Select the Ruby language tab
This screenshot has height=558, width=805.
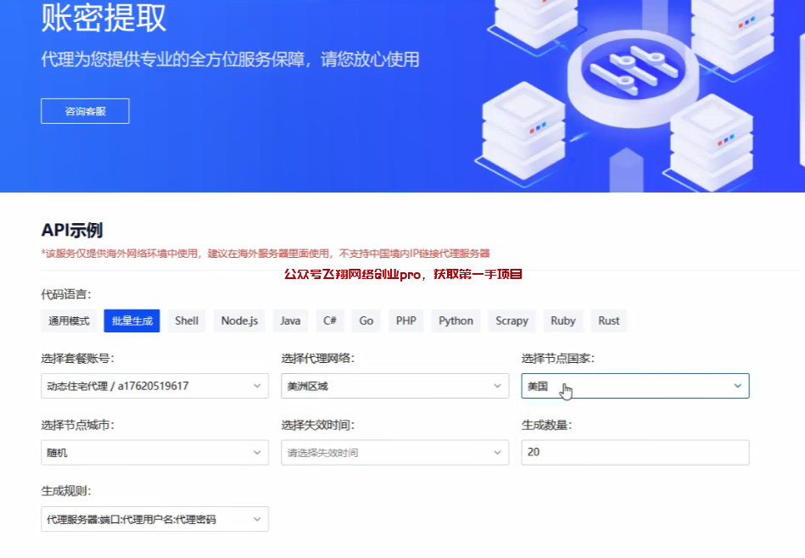click(x=562, y=321)
